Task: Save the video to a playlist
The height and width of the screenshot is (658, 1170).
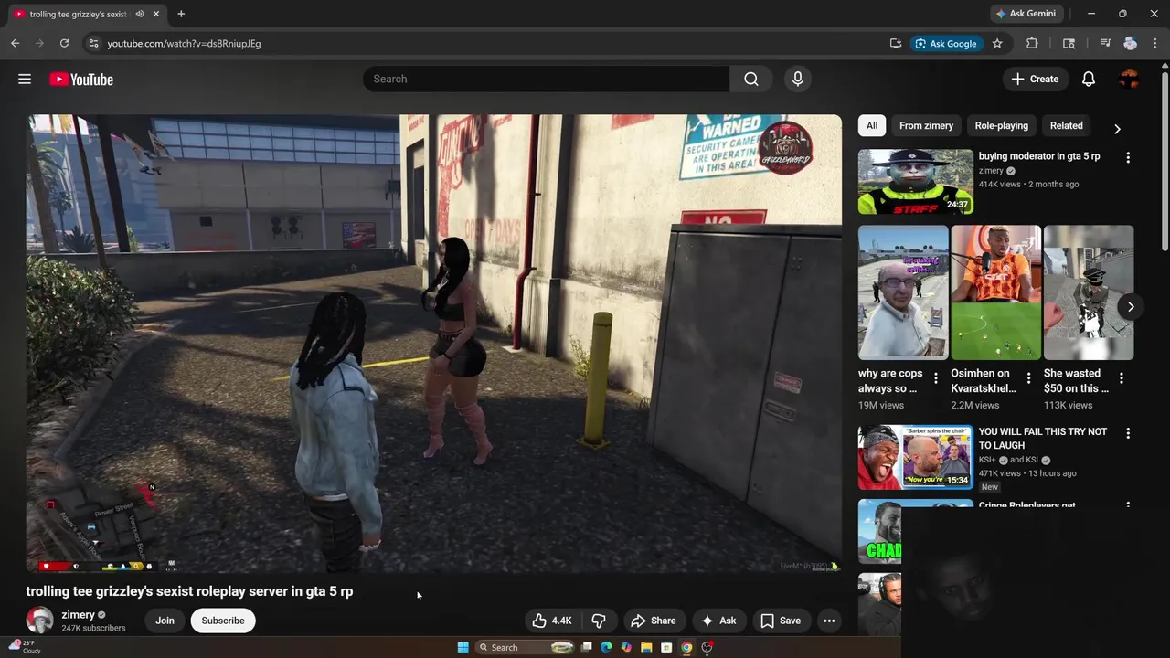Action: pos(781,621)
